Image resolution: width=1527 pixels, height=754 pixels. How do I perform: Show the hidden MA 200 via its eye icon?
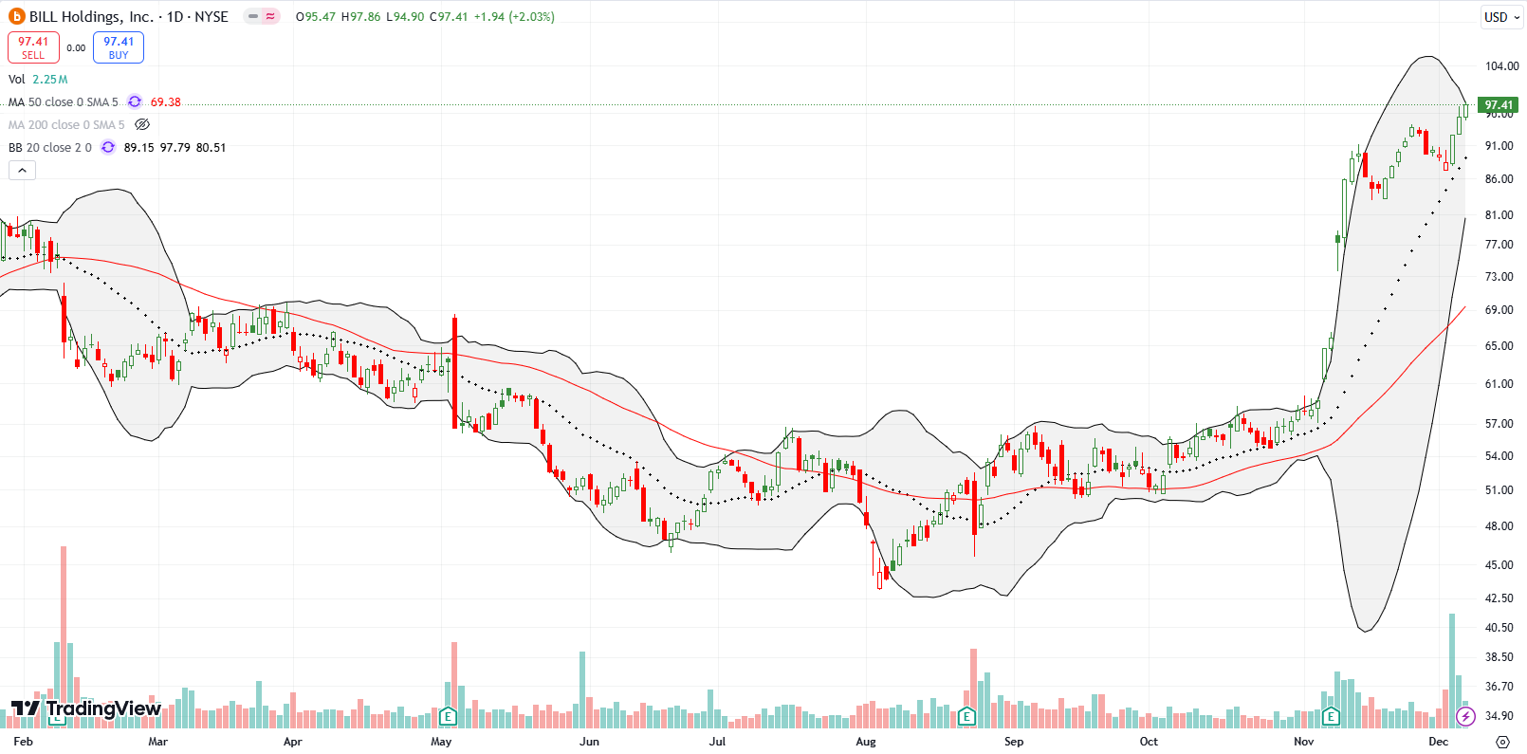142,125
